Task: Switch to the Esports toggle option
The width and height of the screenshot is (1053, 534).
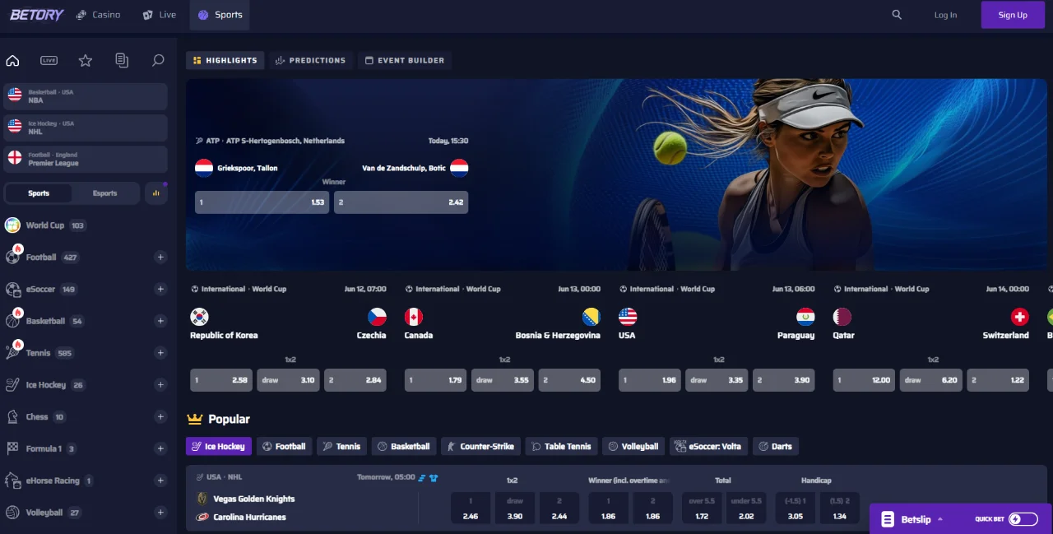Action: pos(104,193)
